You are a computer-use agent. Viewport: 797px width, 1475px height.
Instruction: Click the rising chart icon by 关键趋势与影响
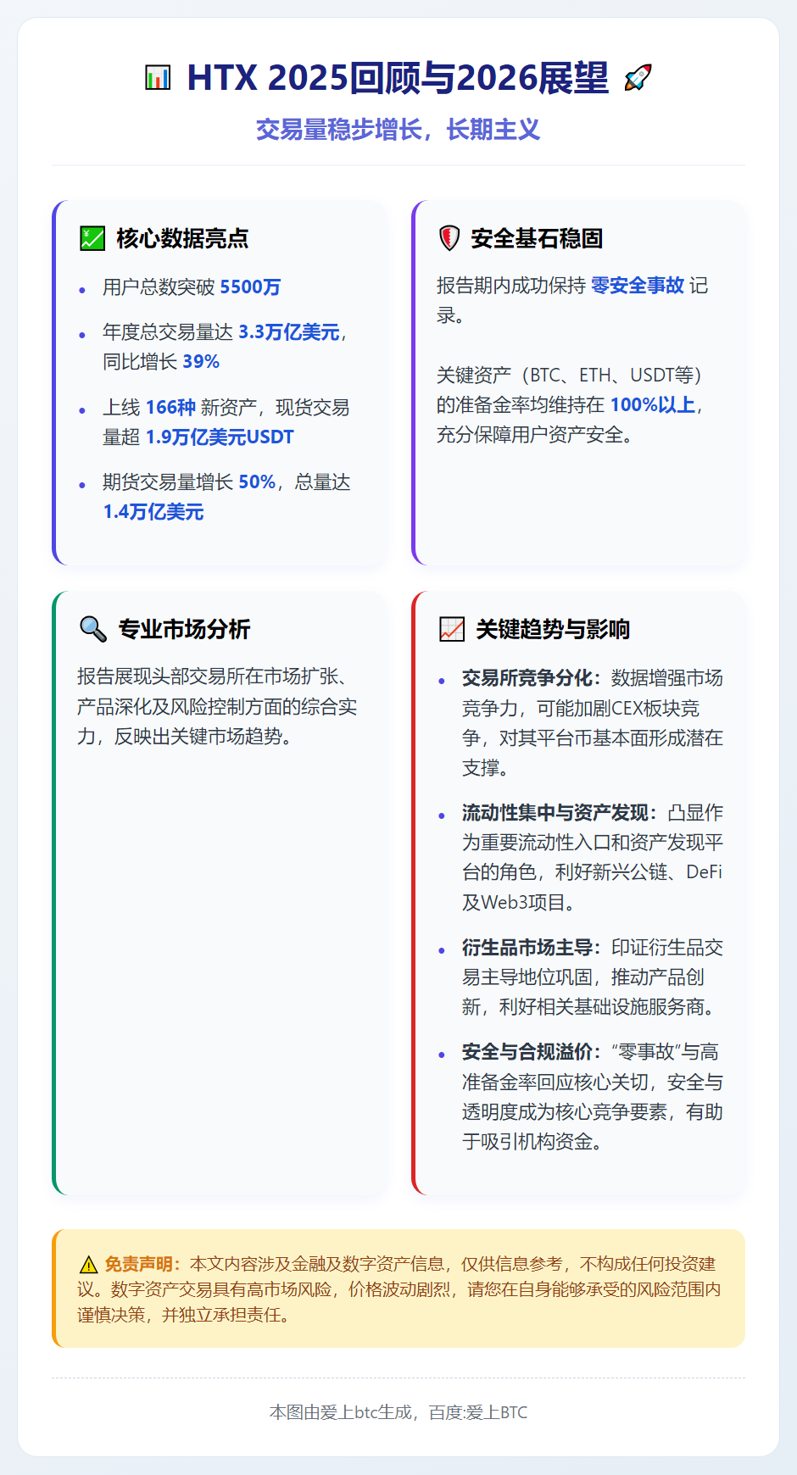click(x=452, y=629)
